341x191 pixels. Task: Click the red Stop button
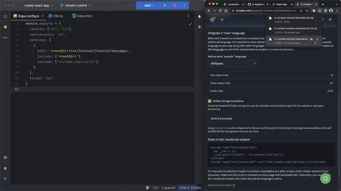tap(175, 5)
